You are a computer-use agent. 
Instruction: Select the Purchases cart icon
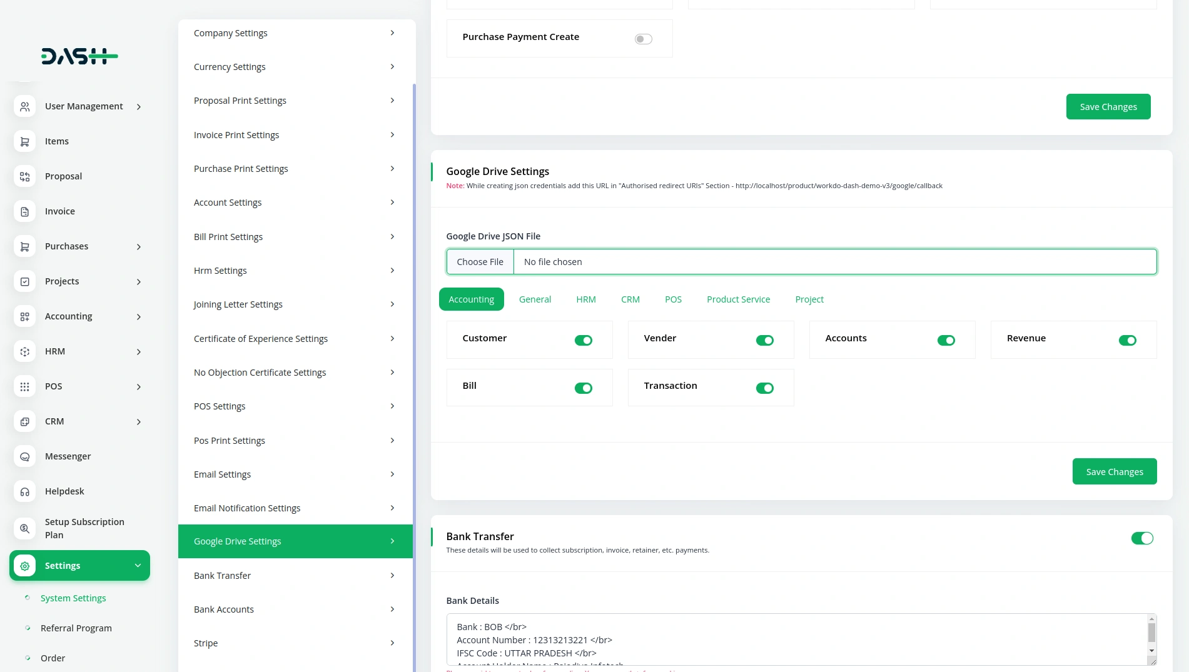coord(24,246)
